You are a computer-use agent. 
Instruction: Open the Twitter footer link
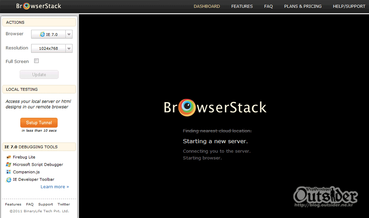pyautogui.click(x=64, y=204)
